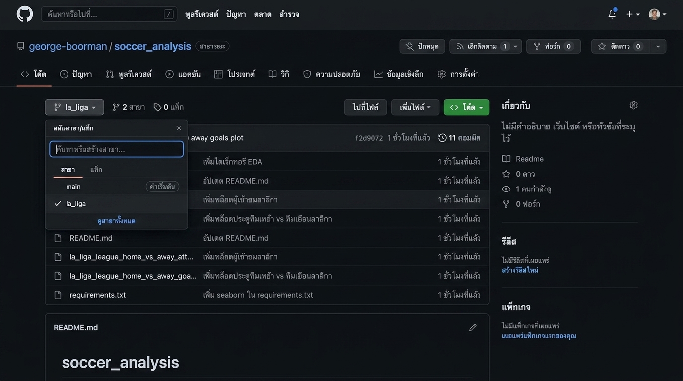
Task: View stargazers via 0 ดาว link
Action: 525,174
